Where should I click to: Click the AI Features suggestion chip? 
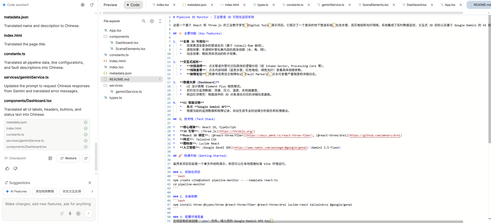(x=16, y=191)
